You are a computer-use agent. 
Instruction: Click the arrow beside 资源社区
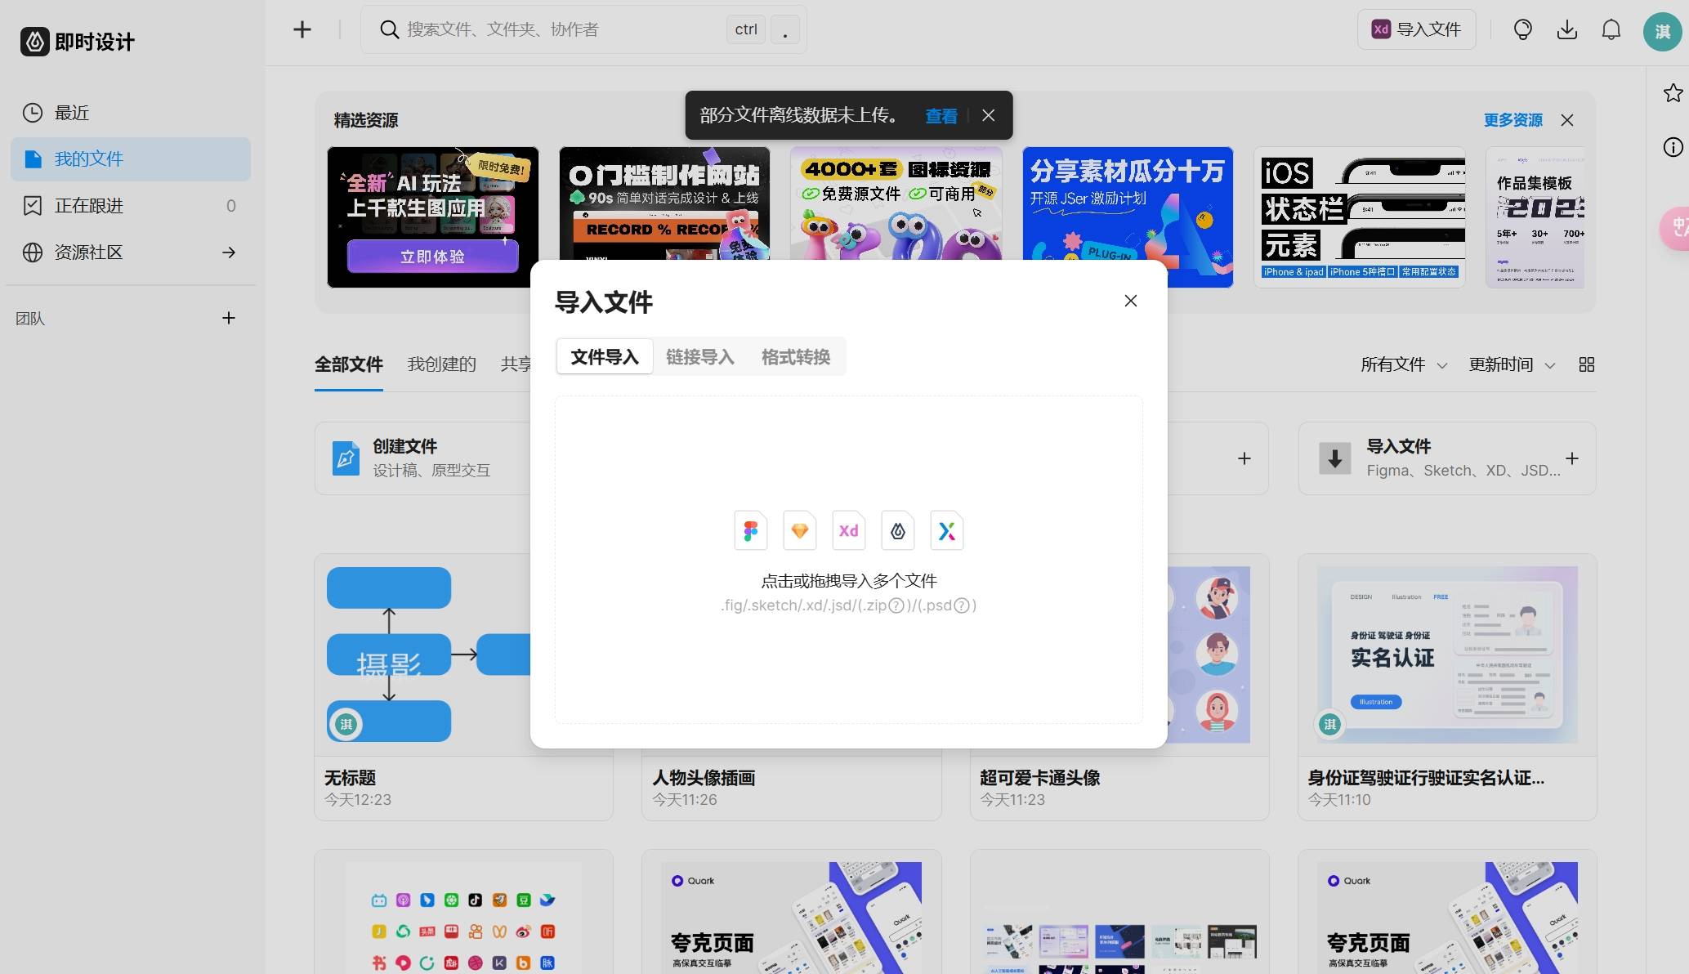tap(229, 252)
